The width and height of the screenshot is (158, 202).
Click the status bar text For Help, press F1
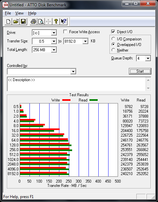coord(18,197)
